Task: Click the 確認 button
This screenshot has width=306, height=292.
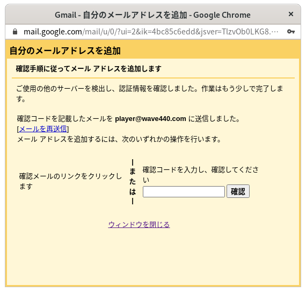Action: pos(238,191)
